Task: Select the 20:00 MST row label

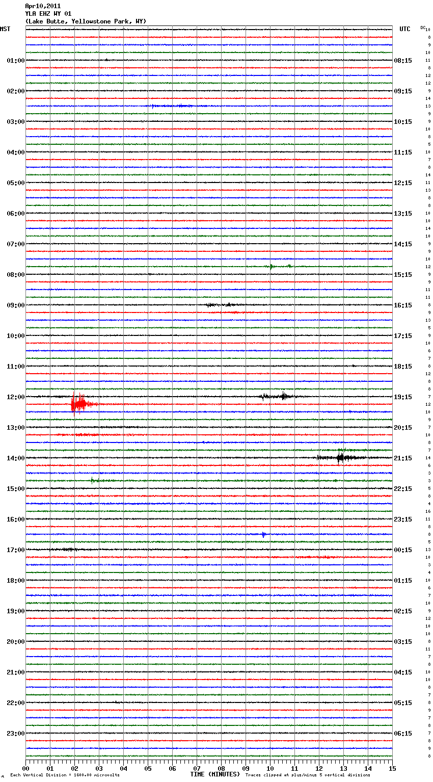Action: (16, 642)
